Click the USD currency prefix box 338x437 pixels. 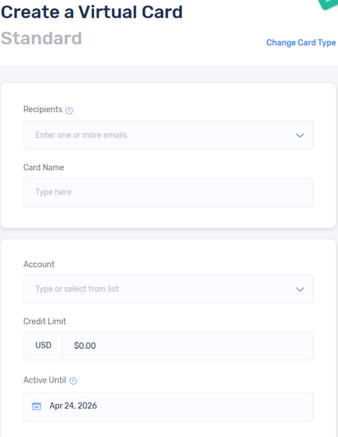click(43, 346)
